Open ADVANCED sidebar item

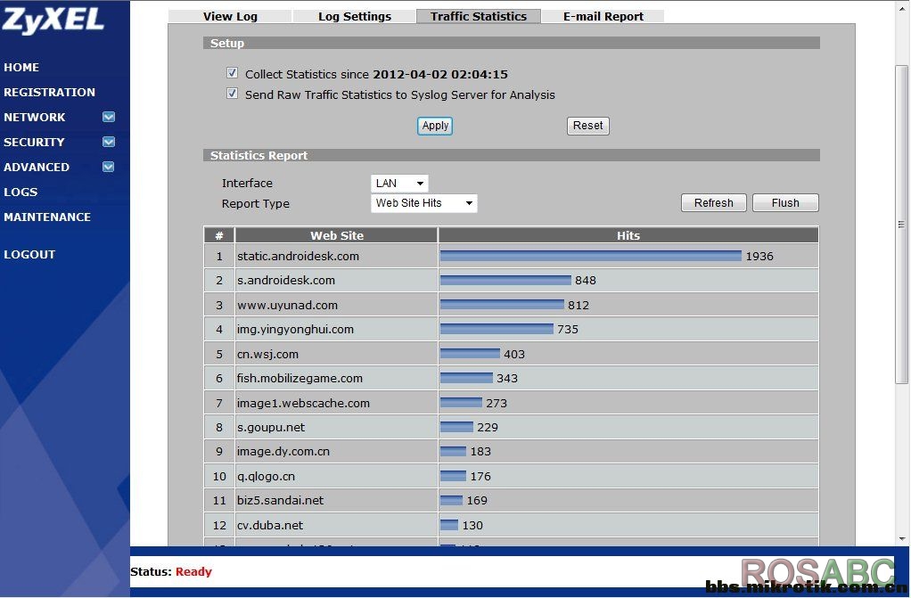pos(37,167)
